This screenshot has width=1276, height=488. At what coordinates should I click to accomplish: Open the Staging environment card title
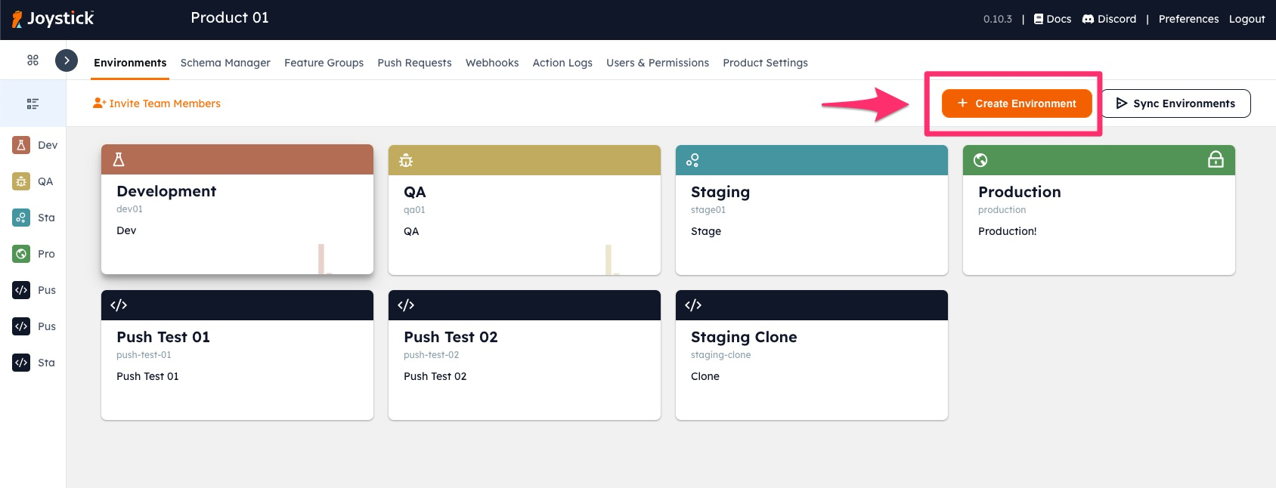click(x=720, y=192)
